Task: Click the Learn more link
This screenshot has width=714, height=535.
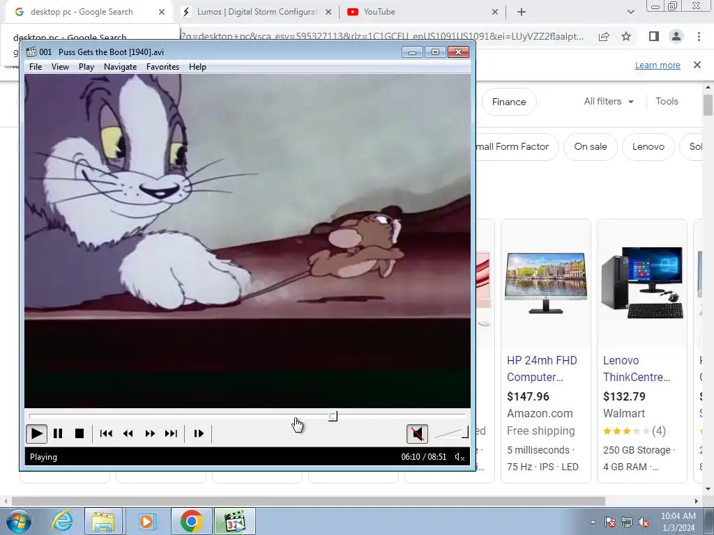Action: [658, 65]
